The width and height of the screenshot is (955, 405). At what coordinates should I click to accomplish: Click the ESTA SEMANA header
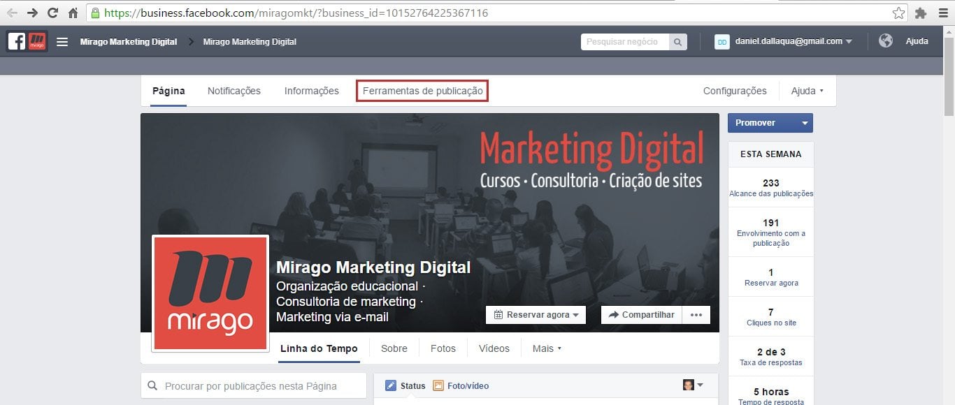(x=771, y=154)
